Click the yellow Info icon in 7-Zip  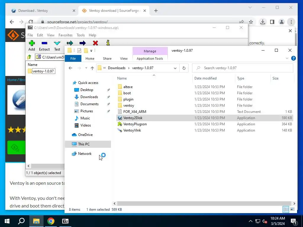[108, 43]
